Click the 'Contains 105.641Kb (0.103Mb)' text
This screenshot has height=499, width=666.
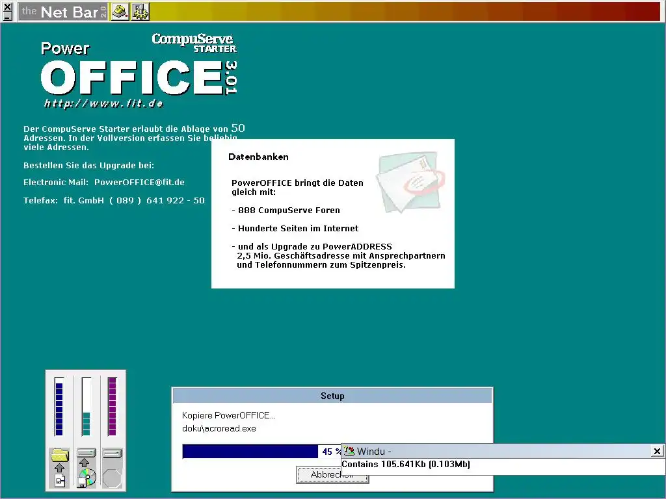click(x=406, y=464)
